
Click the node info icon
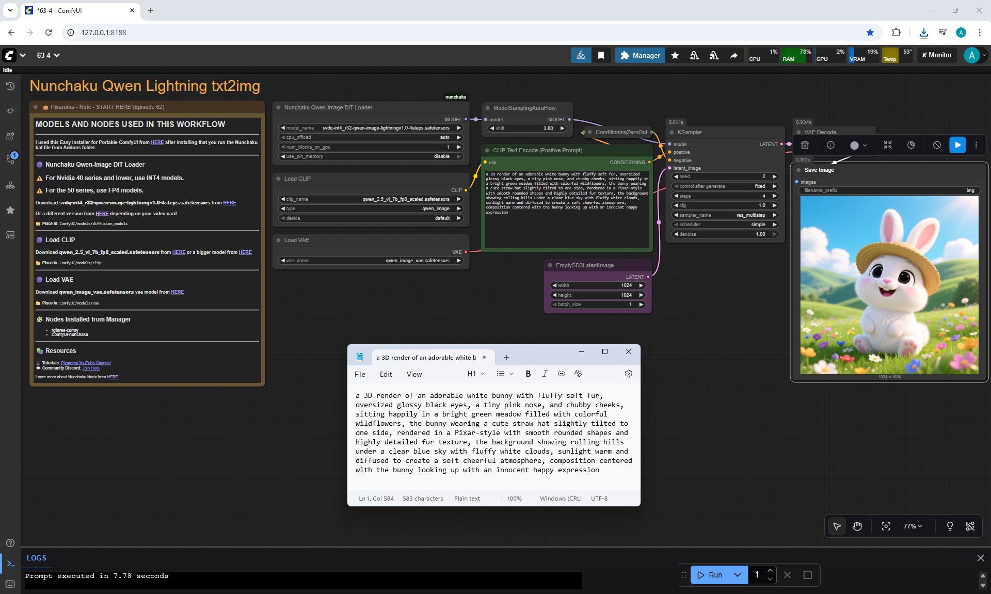830,145
